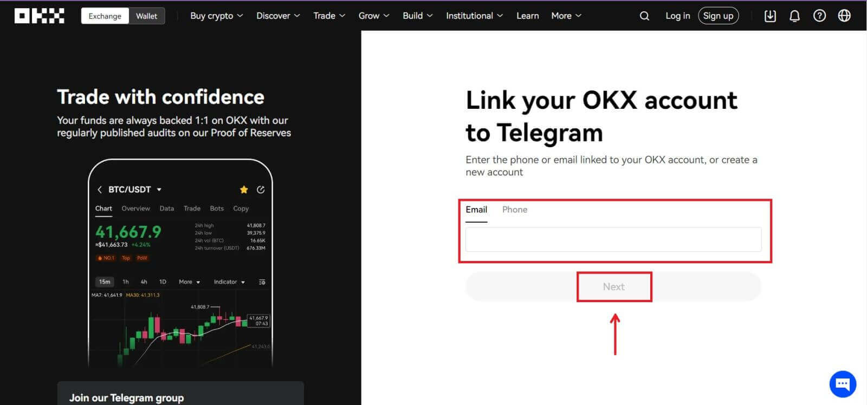
Task: Click the Next button
Action: [613, 286]
